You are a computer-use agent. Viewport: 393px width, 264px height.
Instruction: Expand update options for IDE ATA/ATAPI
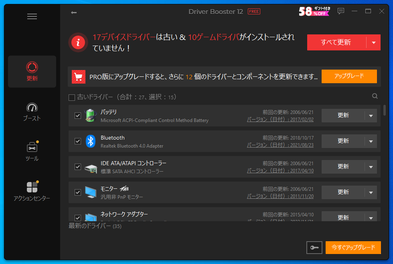[371, 167]
